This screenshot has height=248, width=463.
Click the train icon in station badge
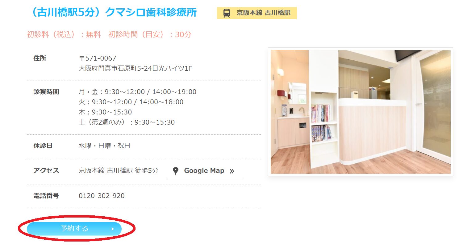tap(227, 13)
